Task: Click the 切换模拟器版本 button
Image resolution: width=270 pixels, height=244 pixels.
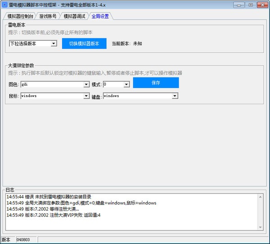Action: (84, 43)
